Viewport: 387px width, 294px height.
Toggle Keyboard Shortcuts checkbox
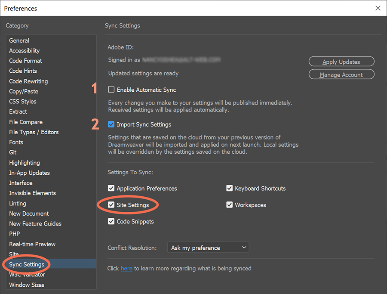tap(229, 188)
